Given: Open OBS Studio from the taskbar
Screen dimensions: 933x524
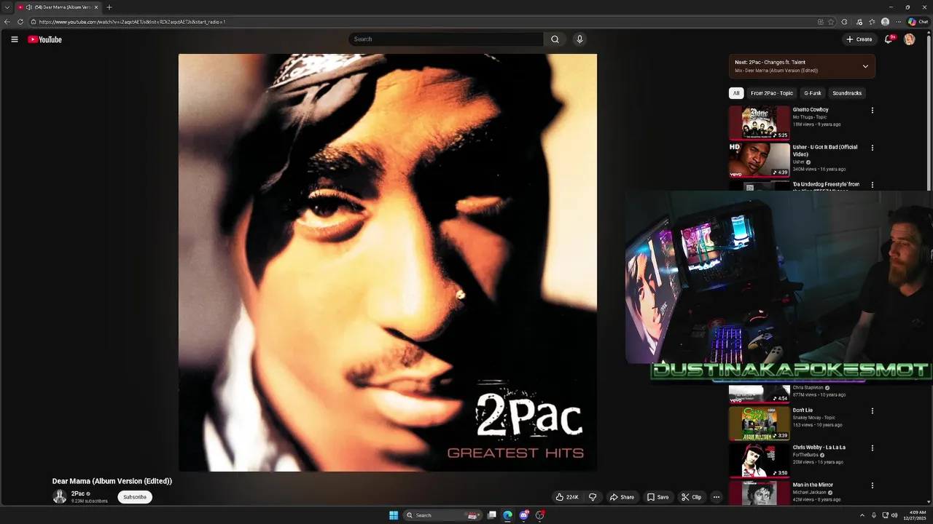Looking at the screenshot, I should pyautogui.click(x=539, y=515).
